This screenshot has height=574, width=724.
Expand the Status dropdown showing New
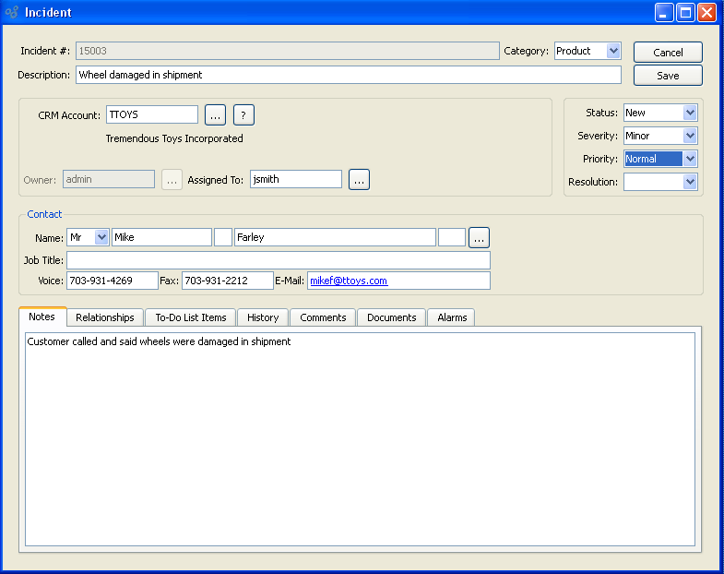(x=660, y=113)
